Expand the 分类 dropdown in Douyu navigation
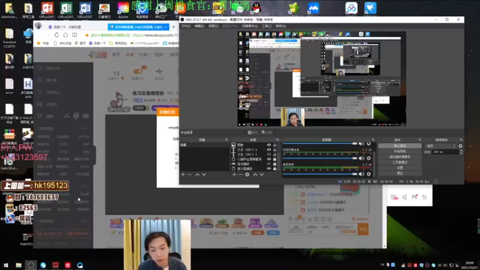The image size is (480, 270). [144, 55]
